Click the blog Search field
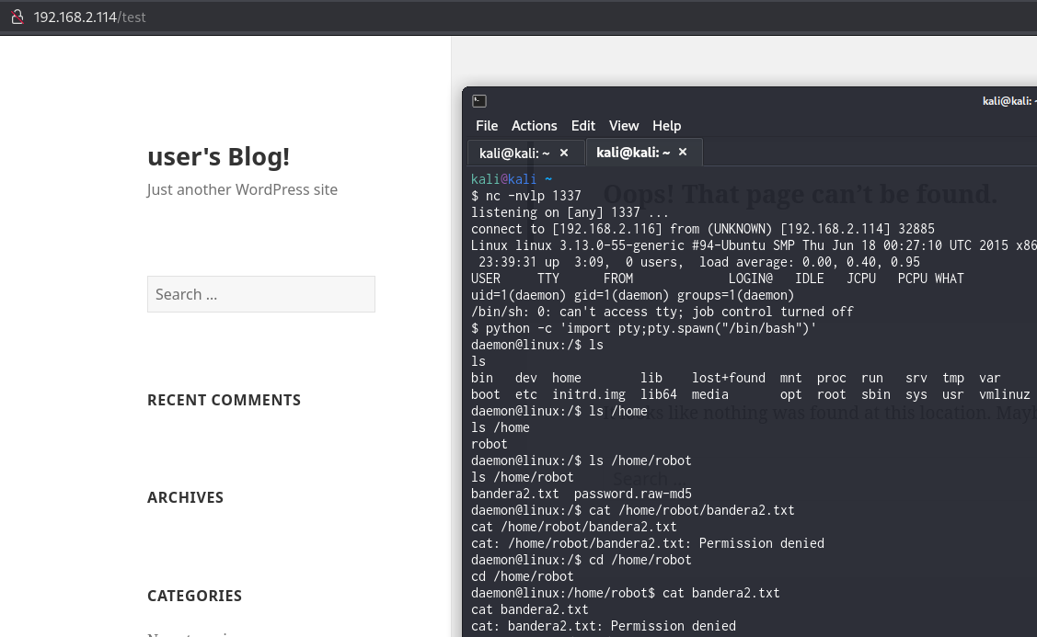Screen dimensions: 1037x637 coord(261,294)
